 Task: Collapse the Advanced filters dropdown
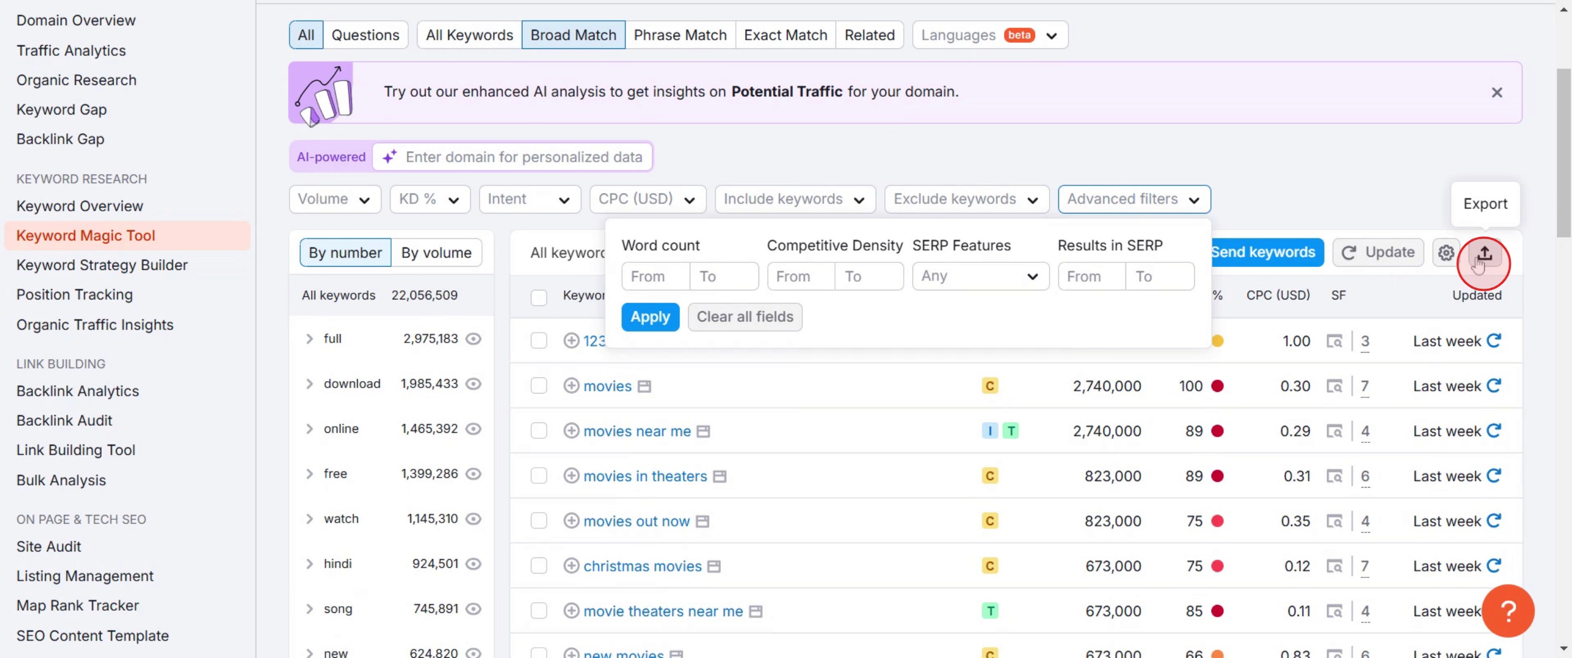click(1134, 199)
